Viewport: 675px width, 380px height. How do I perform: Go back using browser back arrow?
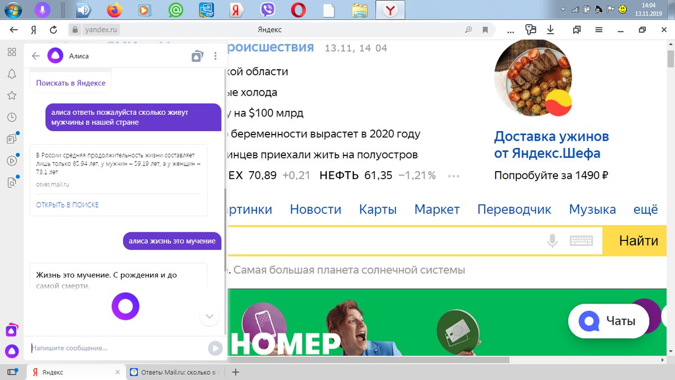point(13,30)
